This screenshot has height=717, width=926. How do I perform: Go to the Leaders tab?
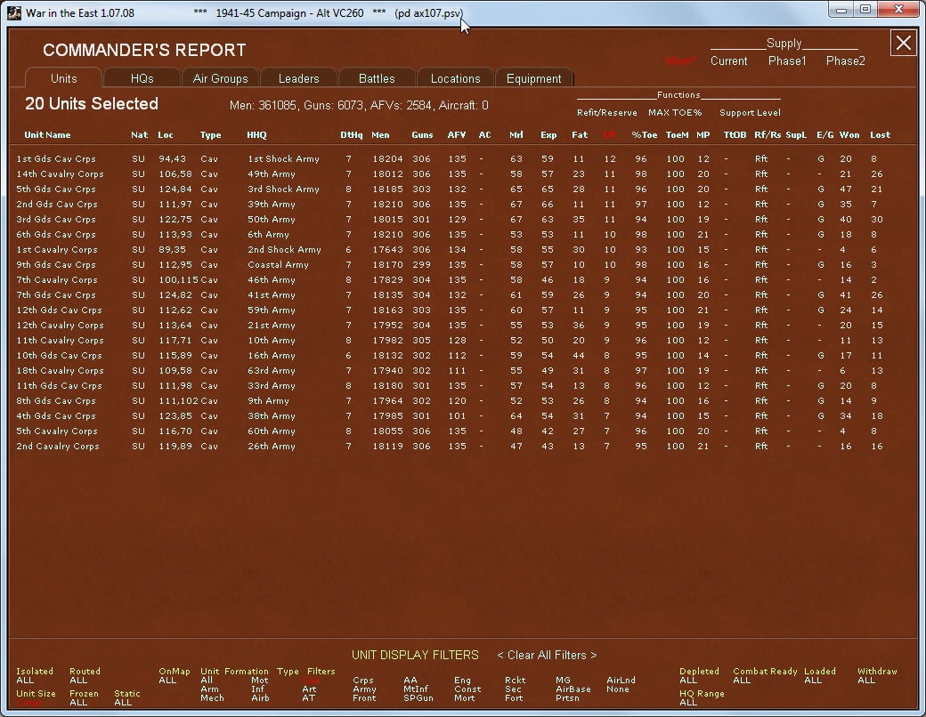299,78
